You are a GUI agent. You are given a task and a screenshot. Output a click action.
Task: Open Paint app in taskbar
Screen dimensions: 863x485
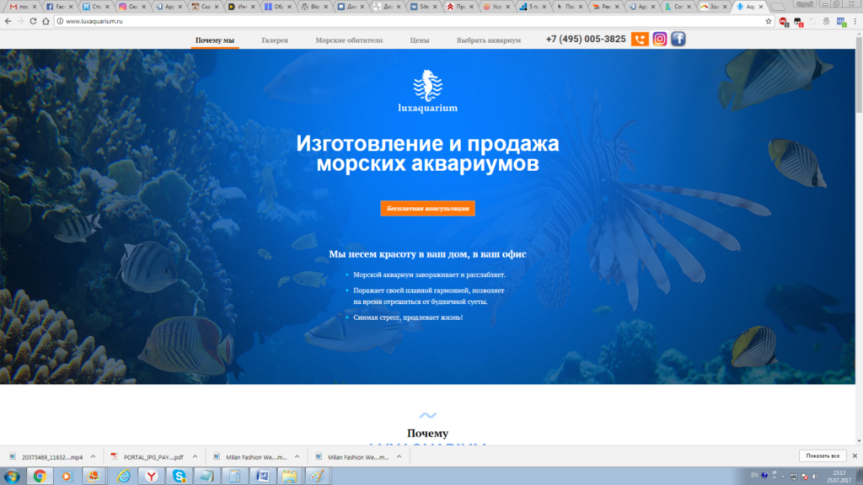tap(318, 477)
